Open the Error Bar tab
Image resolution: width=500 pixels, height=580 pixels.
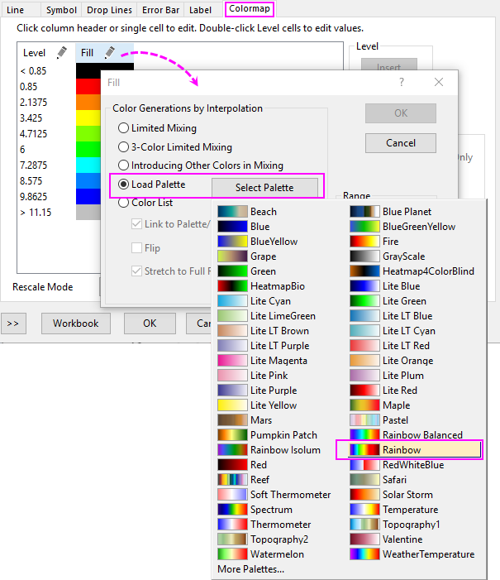[161, 10]
